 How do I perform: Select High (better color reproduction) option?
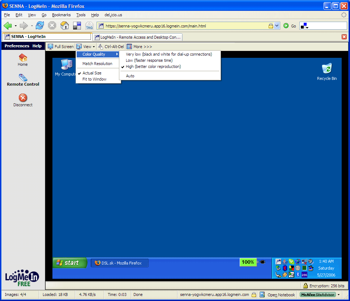[x=170, y=67]
